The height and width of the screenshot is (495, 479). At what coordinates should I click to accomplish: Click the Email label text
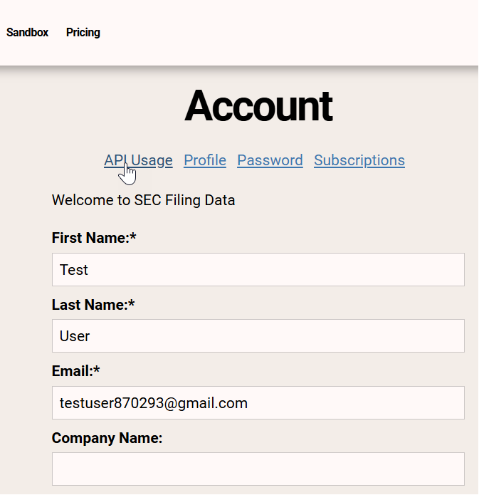pyautogui.click(x=71, y=371)
